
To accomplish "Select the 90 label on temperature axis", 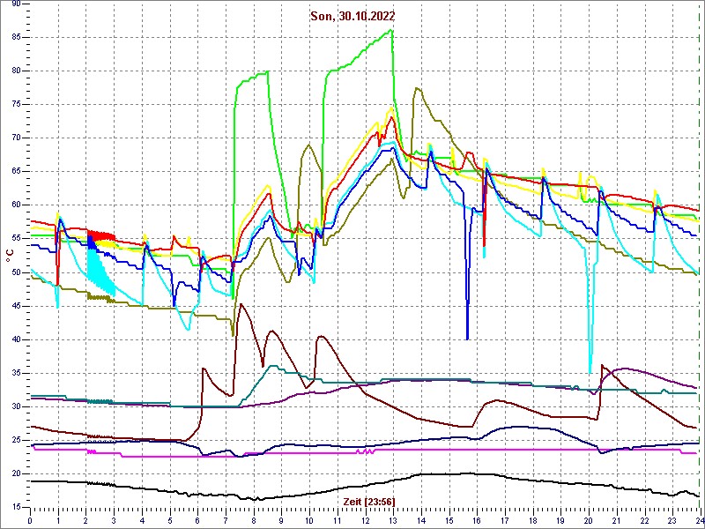I will point(16,4).
